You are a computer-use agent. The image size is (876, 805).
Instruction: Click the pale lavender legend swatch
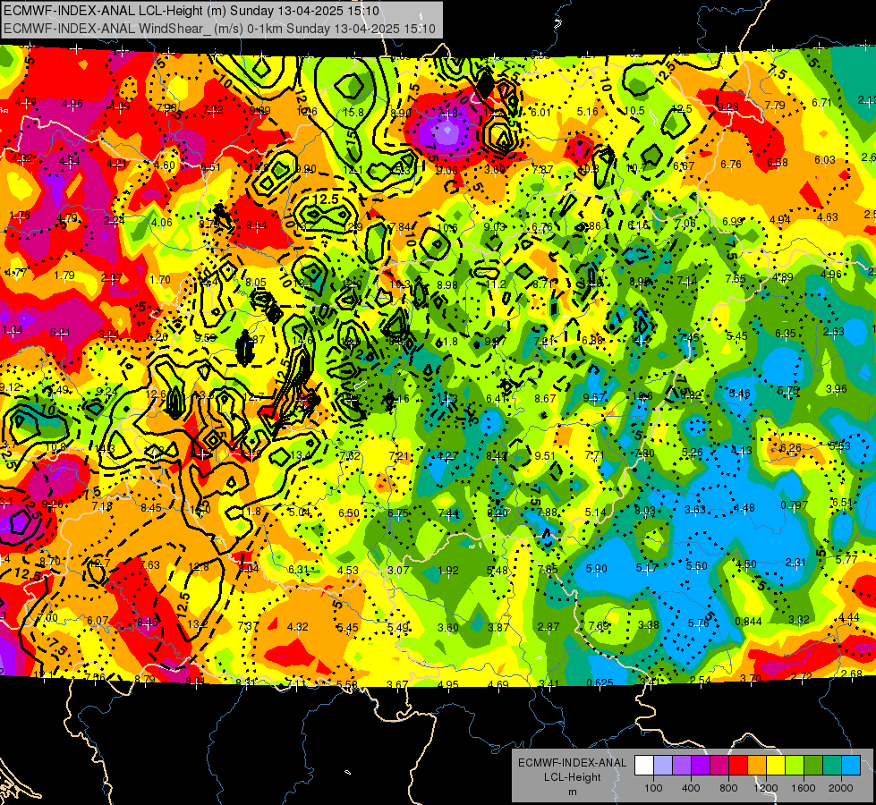click(662, 766)
